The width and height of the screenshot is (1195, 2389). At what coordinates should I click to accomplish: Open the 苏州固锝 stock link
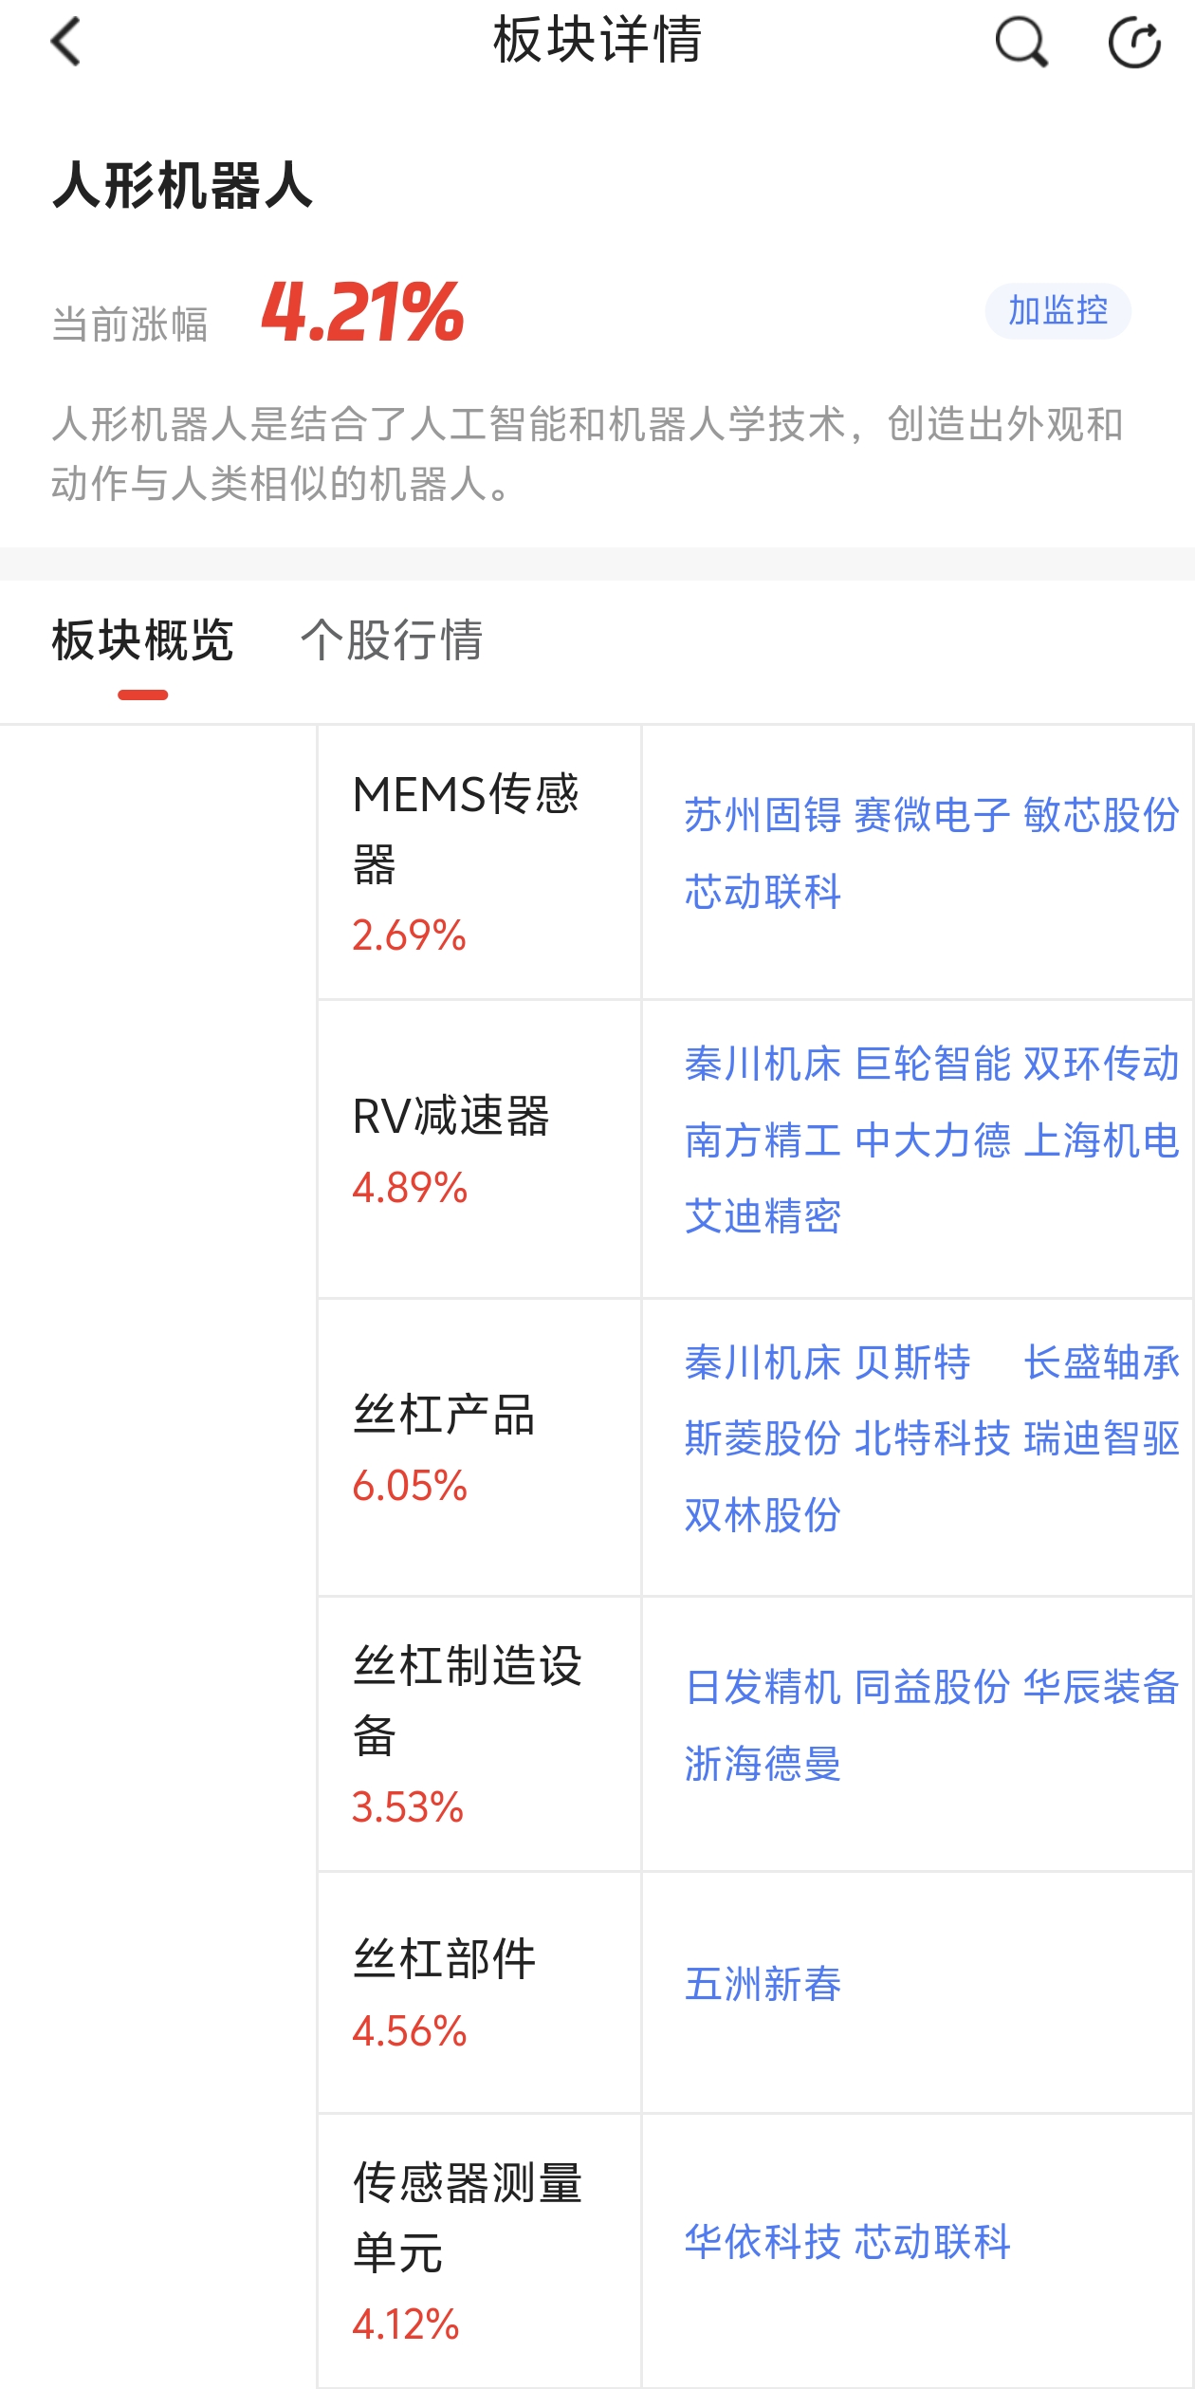[x=763, y=815]
